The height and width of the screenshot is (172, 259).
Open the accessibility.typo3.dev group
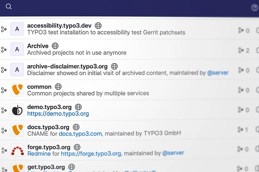coord(59,26)
